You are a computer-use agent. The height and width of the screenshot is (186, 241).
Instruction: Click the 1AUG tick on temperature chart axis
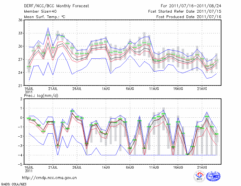click(106, 88)
